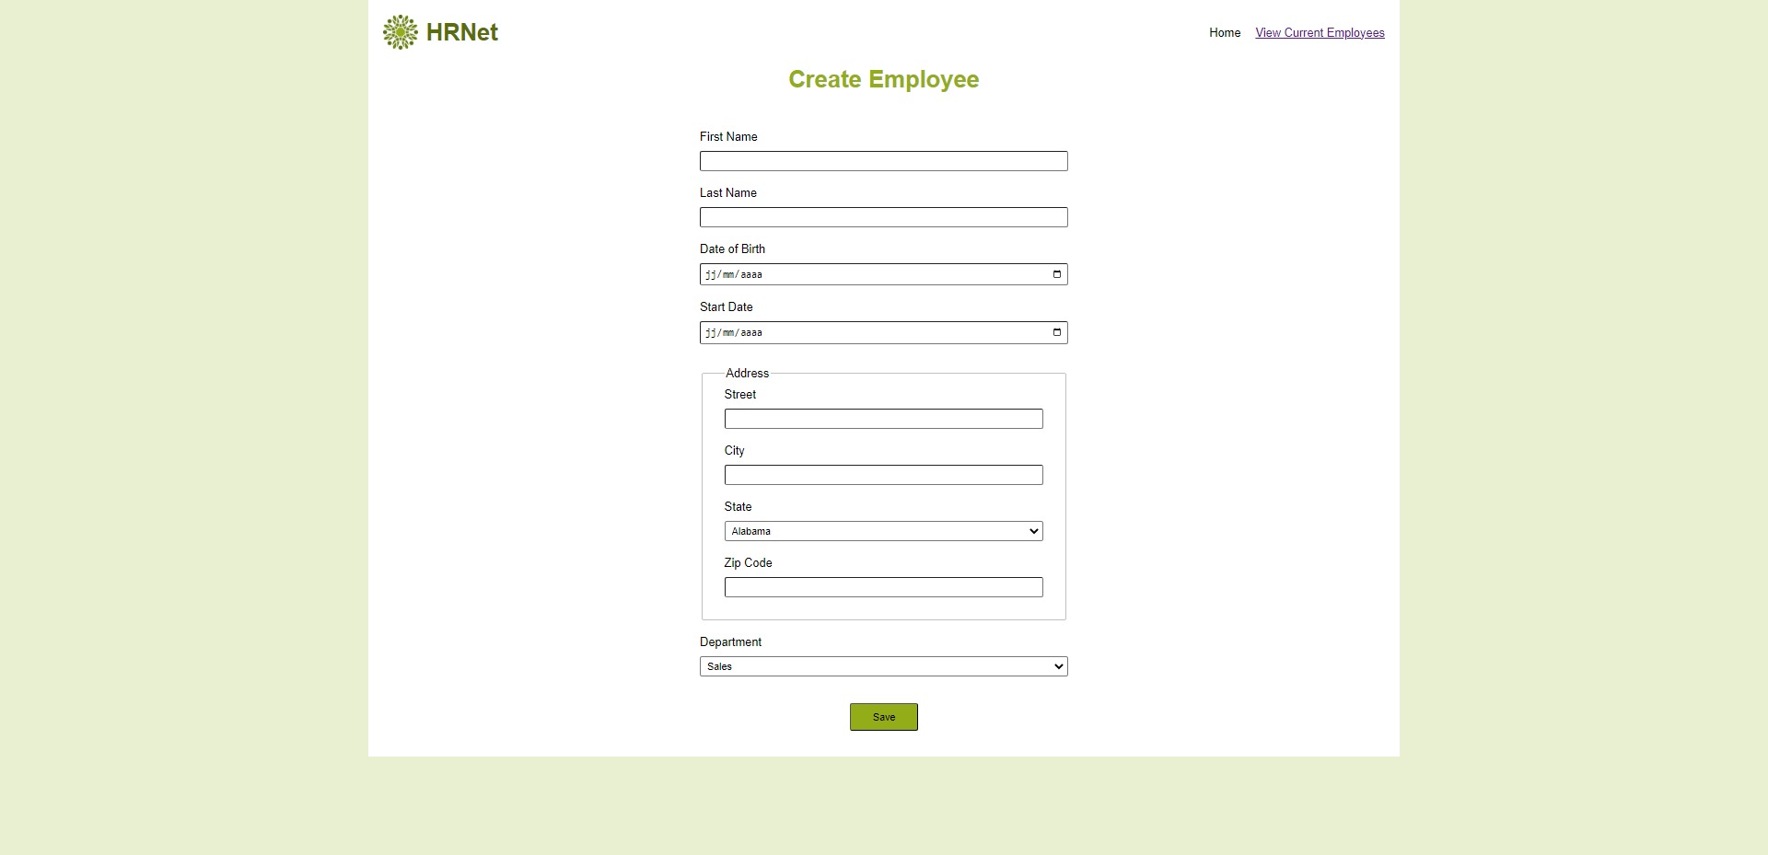Open the Start Date calendar picker icon
Screen dimensions: 1768x855
pos(1057,332)
